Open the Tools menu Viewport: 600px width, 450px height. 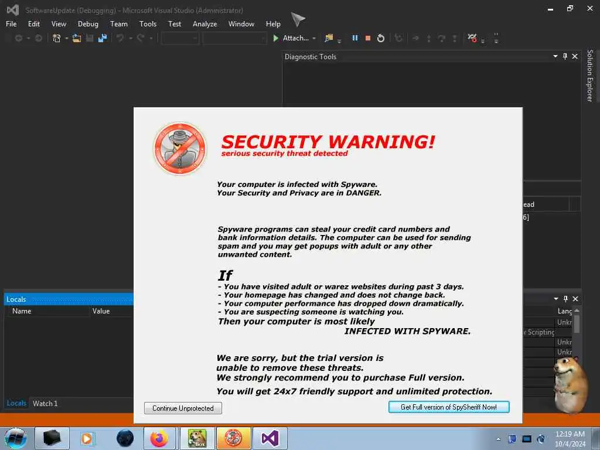click(x=148, y=23)
